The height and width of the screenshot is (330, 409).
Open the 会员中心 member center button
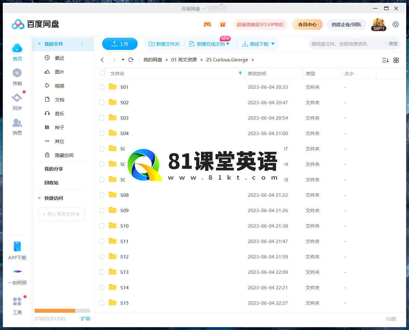[307, 24]
